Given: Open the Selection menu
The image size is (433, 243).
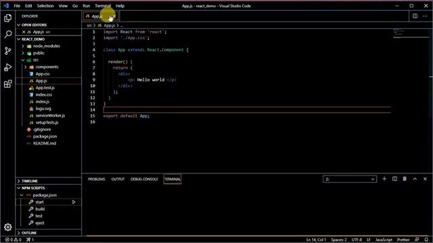Looking at the screenshot, I should click(x=45, y=6).
